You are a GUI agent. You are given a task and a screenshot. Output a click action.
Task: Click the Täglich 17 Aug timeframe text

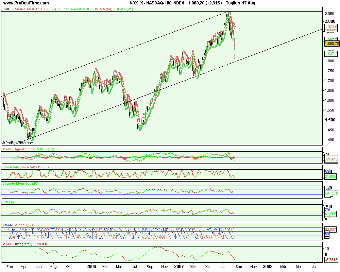[x=240, y=3]
